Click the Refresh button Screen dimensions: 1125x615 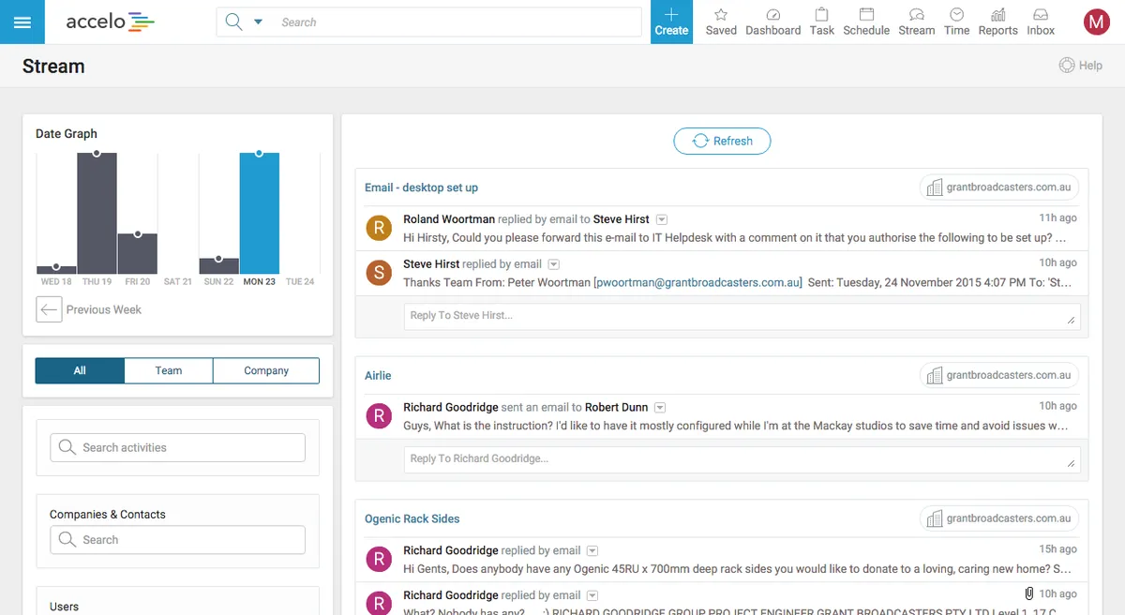click(722, 141)
